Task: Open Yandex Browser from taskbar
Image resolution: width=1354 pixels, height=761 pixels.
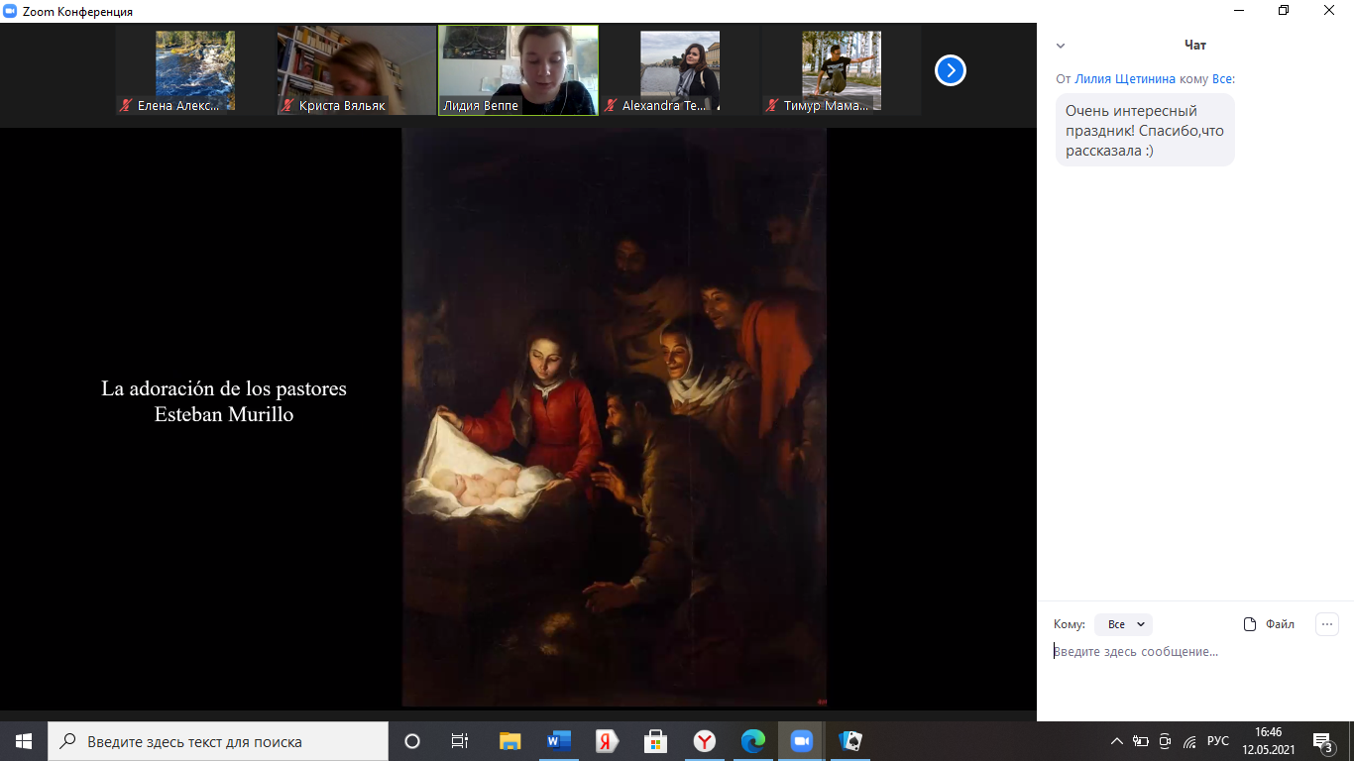Action: pos(704,741)
